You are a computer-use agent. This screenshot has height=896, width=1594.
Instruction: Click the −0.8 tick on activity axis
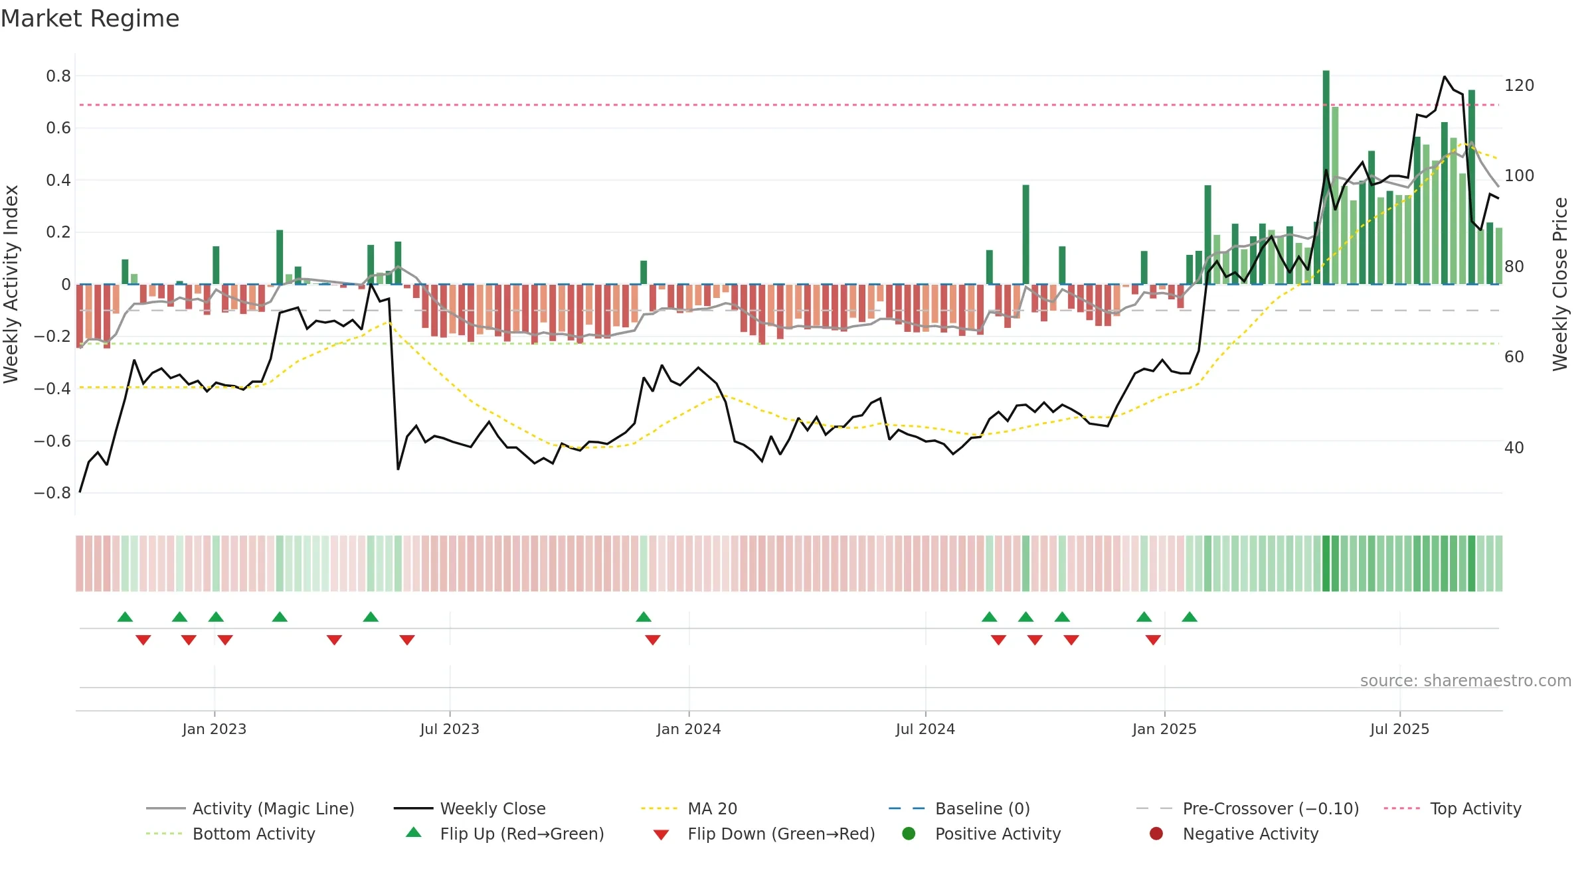click(x=52, y=492)
